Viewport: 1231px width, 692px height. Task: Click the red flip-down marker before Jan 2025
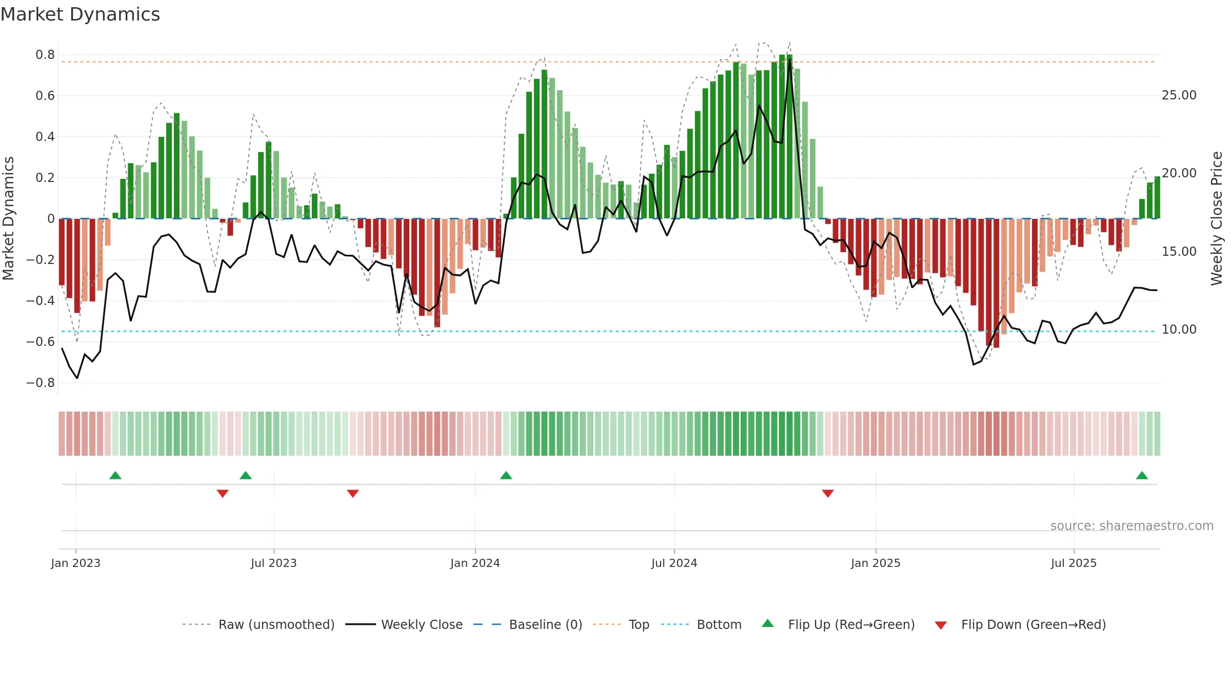[828, 494]
